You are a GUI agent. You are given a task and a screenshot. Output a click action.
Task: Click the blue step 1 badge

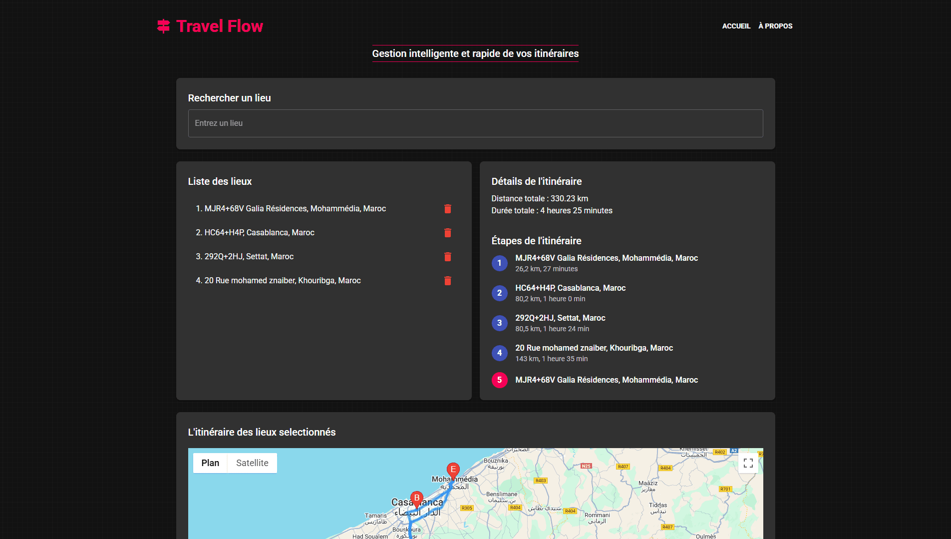(500, 263)
